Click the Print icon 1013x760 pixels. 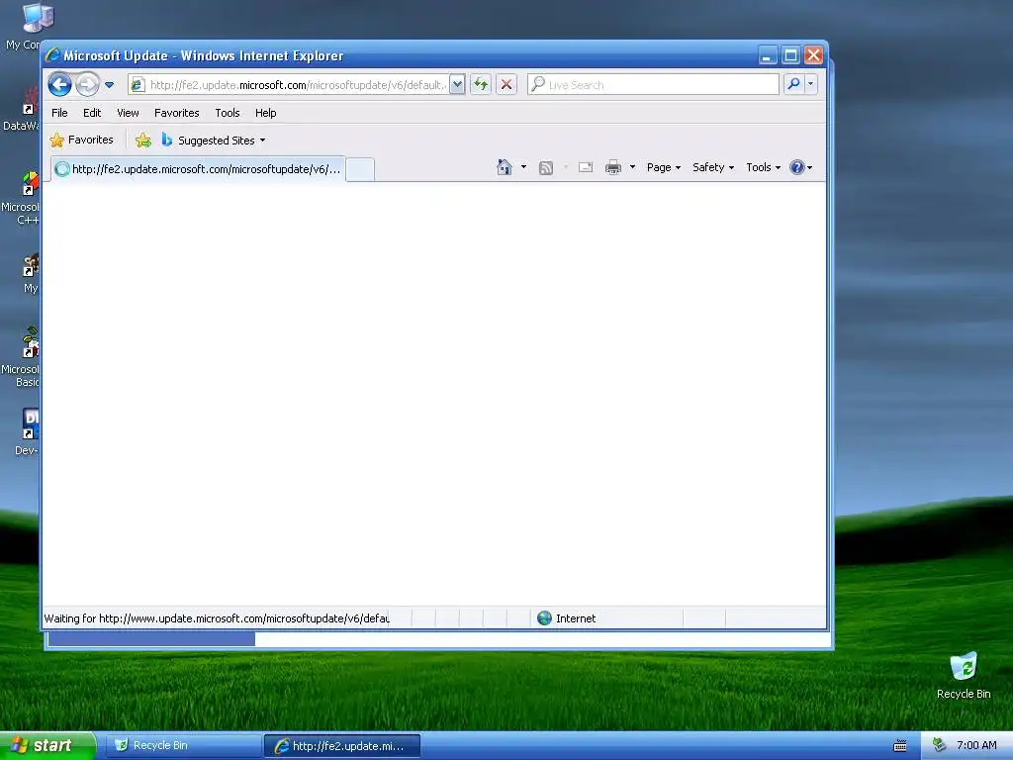pyautogui.click(x=613, y=167)
